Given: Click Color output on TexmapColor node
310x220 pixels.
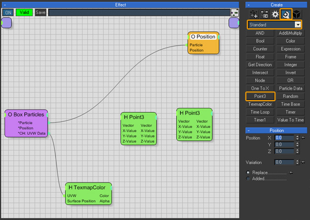Looking at the screenshot, I should [104, 196].
